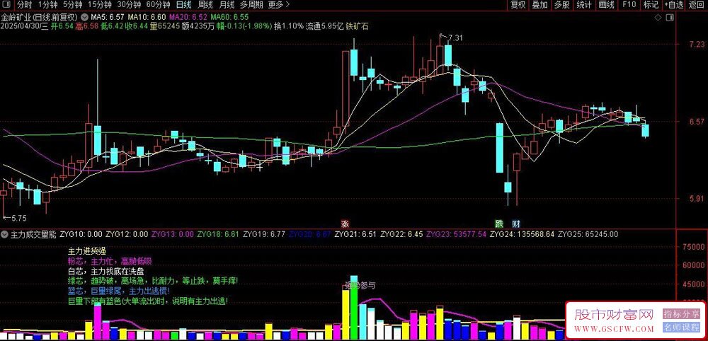Click the ZYG22: 6.45 value
Viewport: 708px width, 341px height.
(x=401, y=235)
